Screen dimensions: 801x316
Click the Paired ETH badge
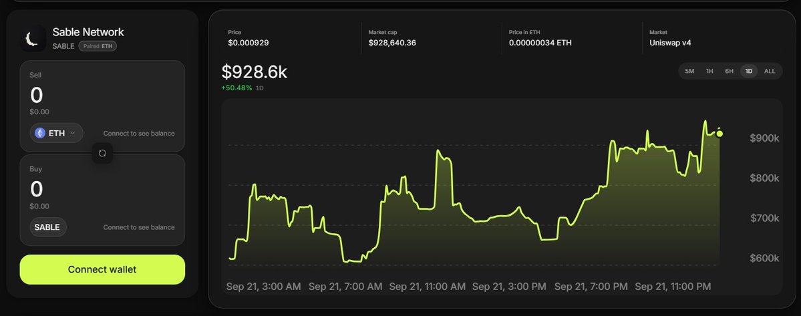(x=98, y=46)
